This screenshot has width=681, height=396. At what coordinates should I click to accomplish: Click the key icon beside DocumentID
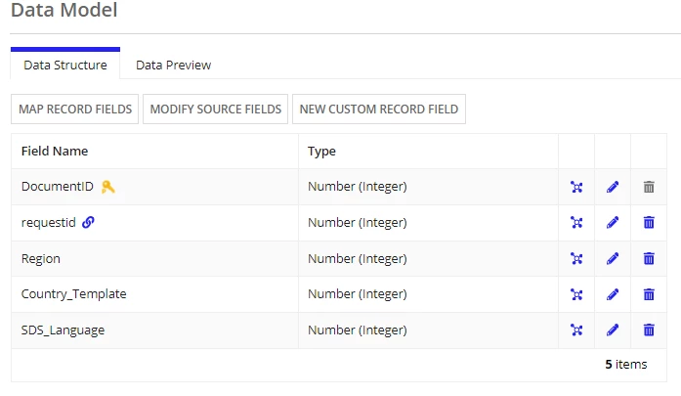coord(107,187)
